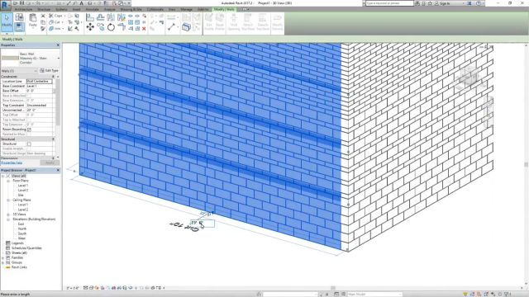Select the Move tool in ribbon
The image size is (529, 297).
pos(90,27)
